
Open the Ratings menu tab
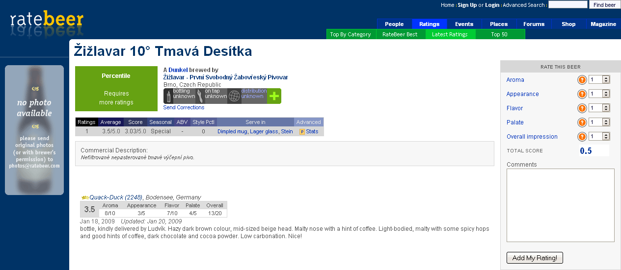click(430, 24)
